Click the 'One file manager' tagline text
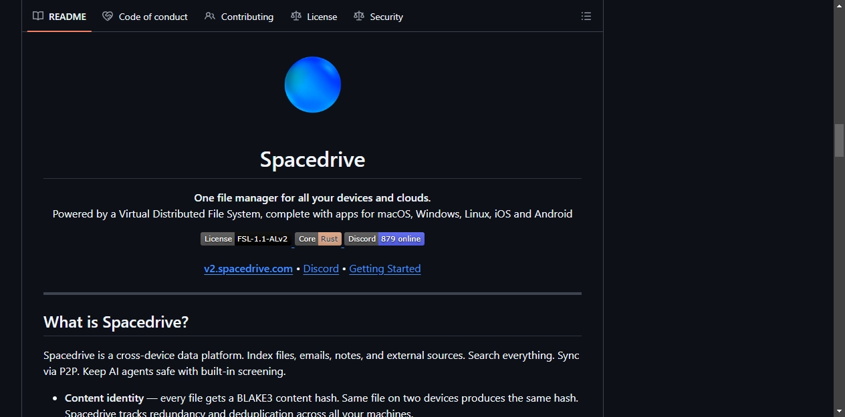Screen dimensions: 845x417 (313, 198)
